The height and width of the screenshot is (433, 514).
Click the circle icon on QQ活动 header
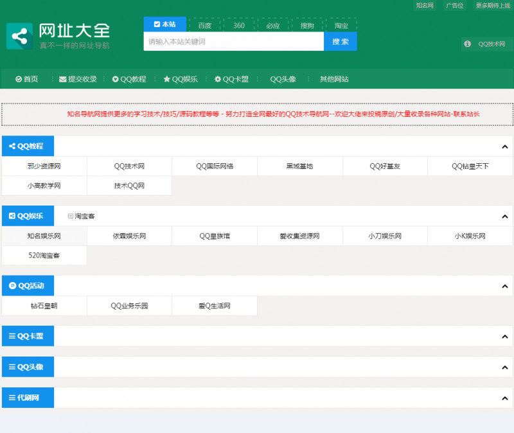(12, 285)
